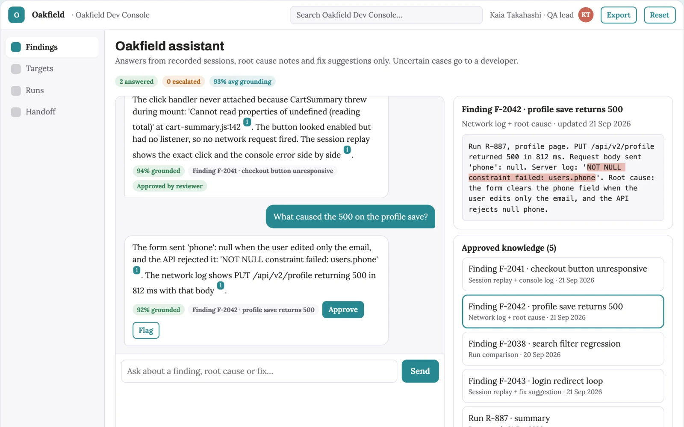Open citation 1 after cart-summary.js:142

coord(247,122)
